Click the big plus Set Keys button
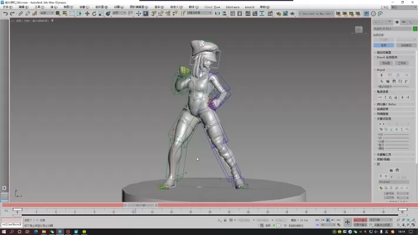This screenshot has height=235, width=418. [x=347, y=222]
